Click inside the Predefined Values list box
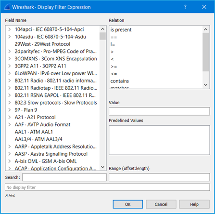 159,140
